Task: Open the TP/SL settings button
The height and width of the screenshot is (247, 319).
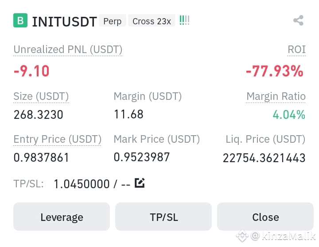Action: 163,217
